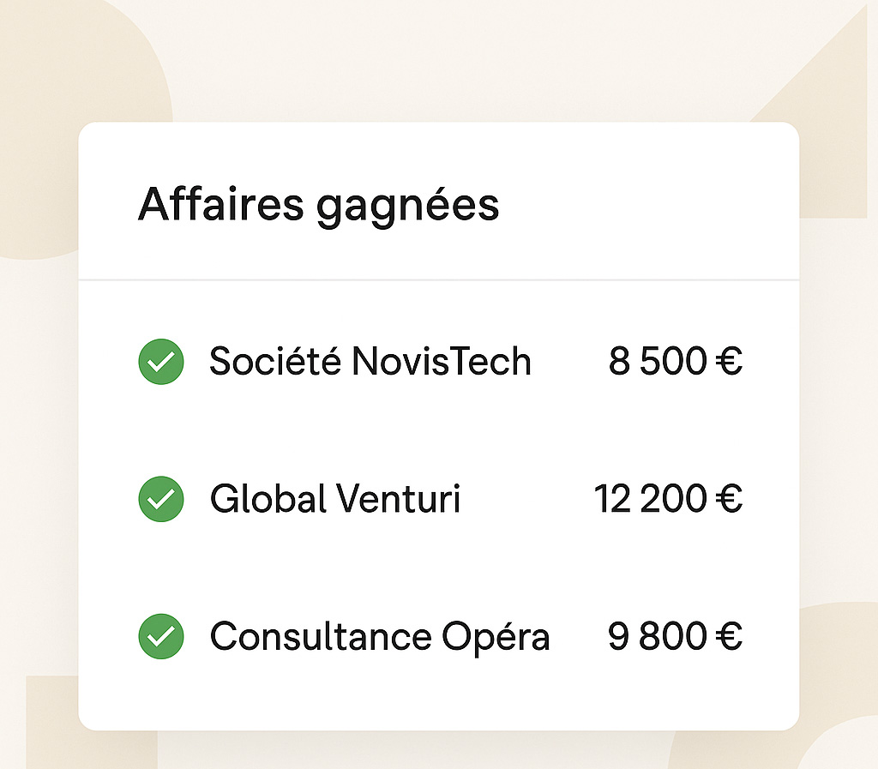Select the 9 800 amount figure

(x=658, y=636)
